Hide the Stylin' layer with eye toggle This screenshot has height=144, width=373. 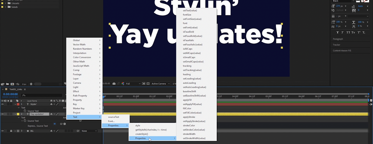[x=2, y=104]
